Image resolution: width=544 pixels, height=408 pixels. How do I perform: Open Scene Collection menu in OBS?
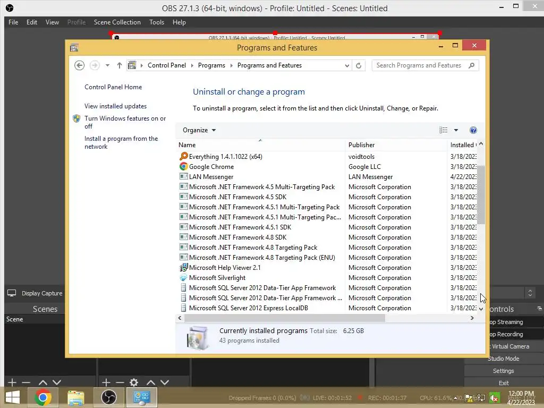tap(117, 22)
